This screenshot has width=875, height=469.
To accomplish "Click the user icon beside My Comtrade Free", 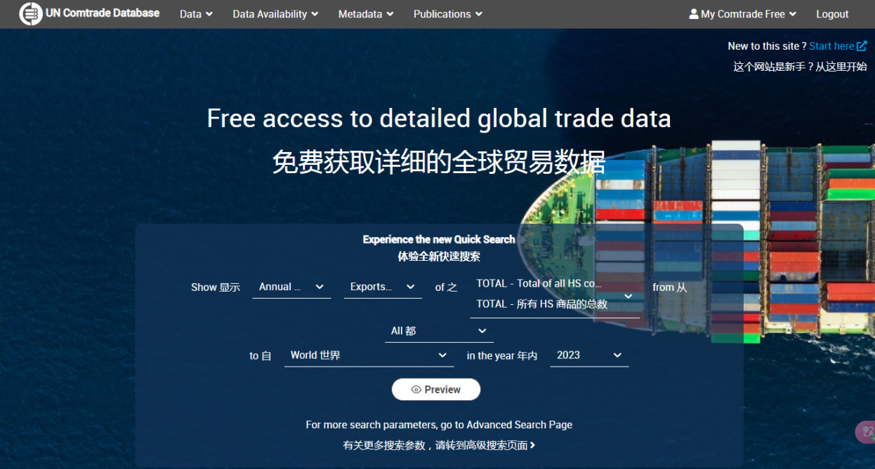I will (694, 13).
